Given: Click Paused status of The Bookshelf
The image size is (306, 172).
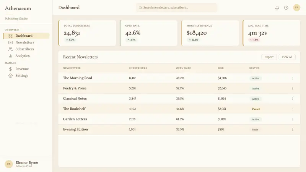Looking at the screenshot, I should click(x=256, y=109).
